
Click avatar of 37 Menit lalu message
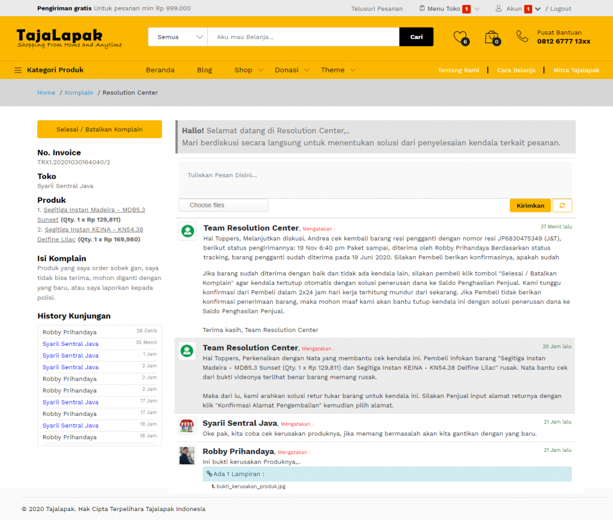coord(187,231)
